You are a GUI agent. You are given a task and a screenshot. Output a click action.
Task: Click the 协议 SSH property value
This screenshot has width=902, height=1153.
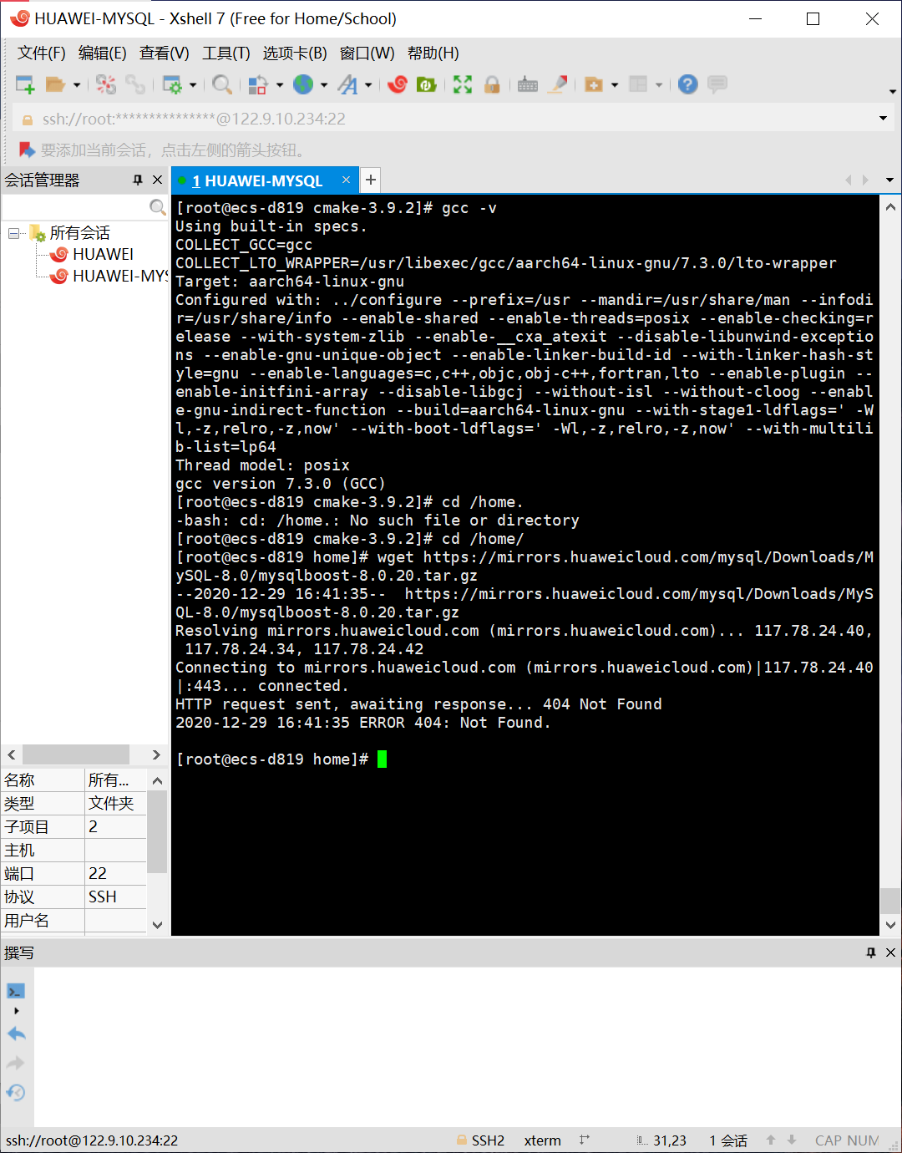(x=115, y=896)
